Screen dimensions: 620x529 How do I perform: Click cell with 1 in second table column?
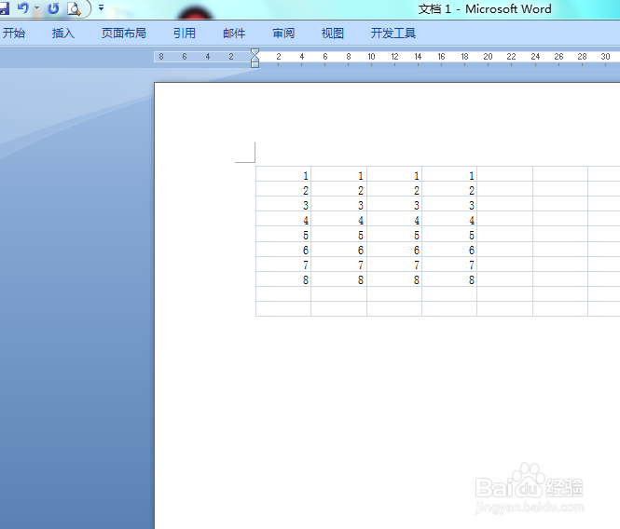338,174
